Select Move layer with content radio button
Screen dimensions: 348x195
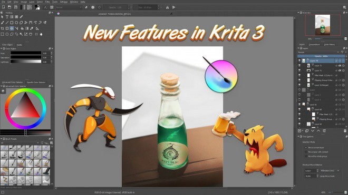click(x=306, y=152)
